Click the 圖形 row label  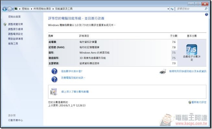[x=51, y=53]
